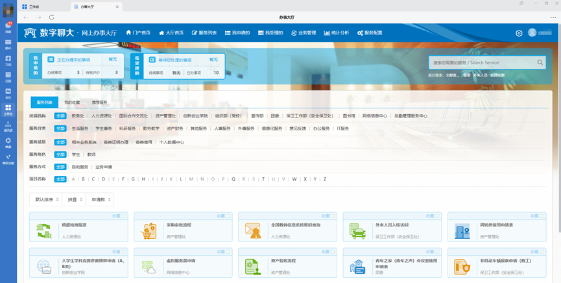The image size is (561, 283).
Task: Click the 核酸检测报送 service icon
Action: click(43, 230)
